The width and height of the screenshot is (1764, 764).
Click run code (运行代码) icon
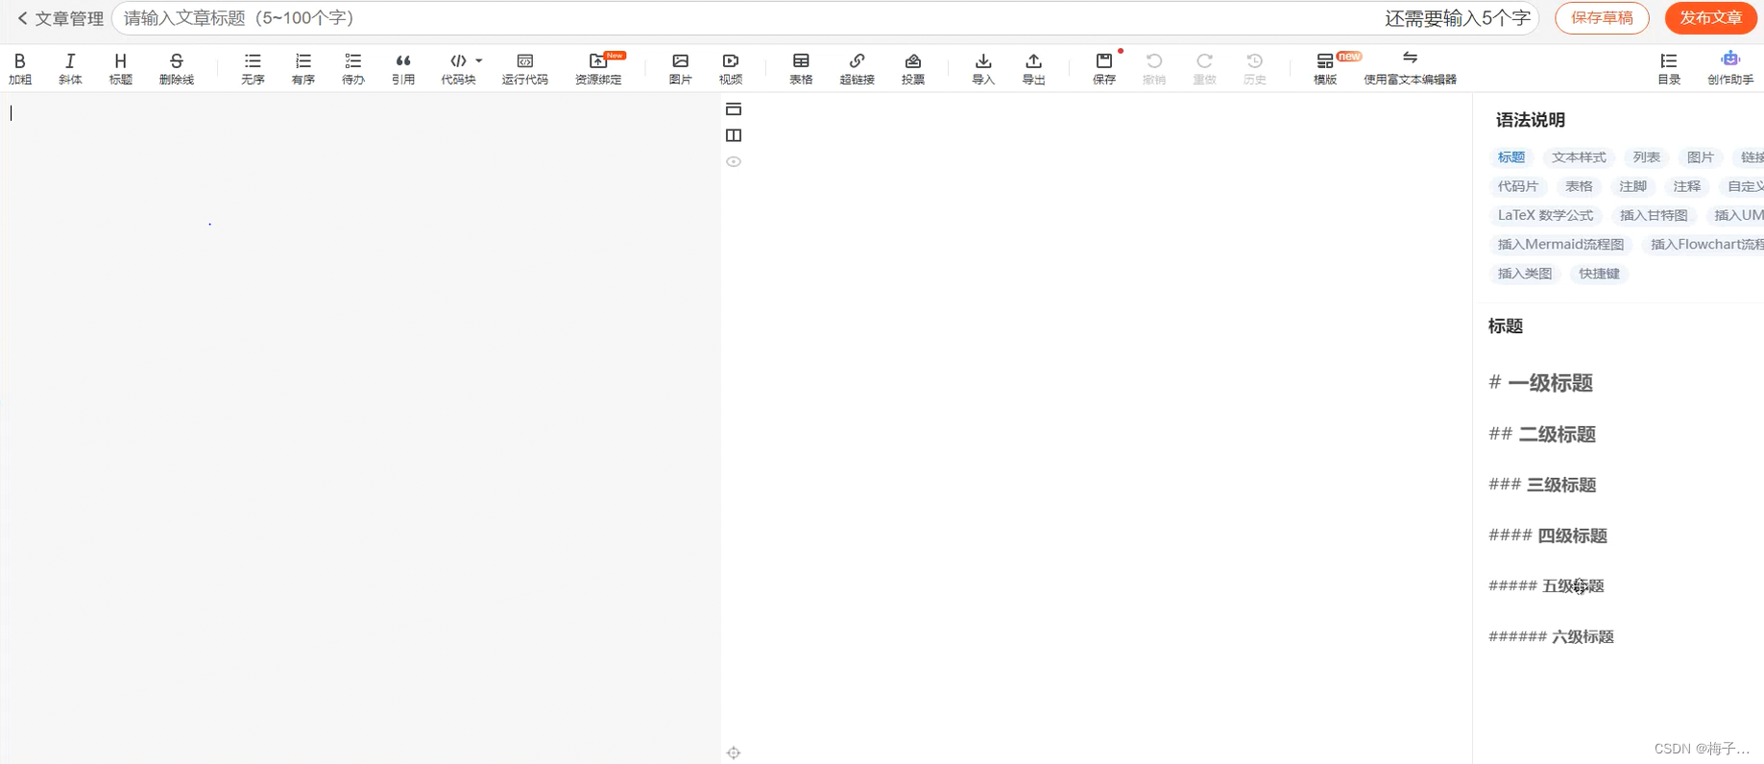coord(525,60)
